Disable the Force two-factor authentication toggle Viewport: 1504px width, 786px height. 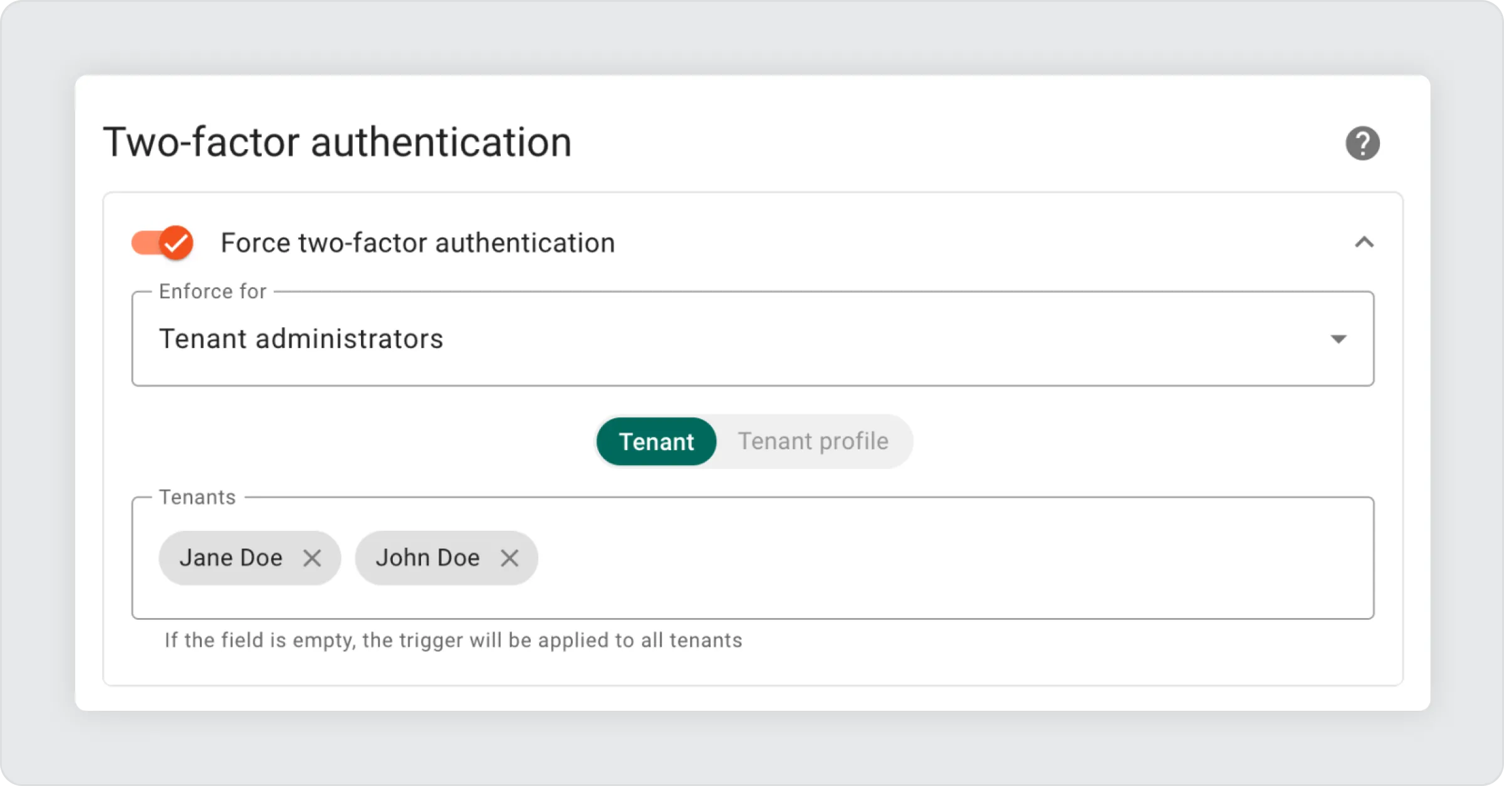click(x=163, y=243)
